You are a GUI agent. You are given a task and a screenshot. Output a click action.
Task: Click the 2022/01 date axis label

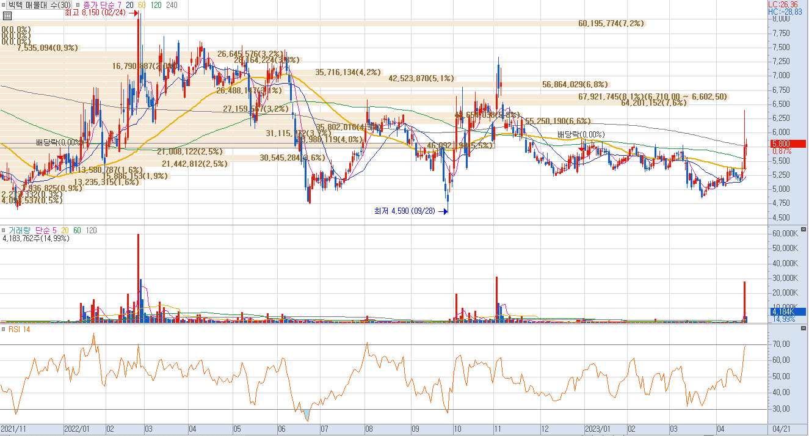[77, 429]
